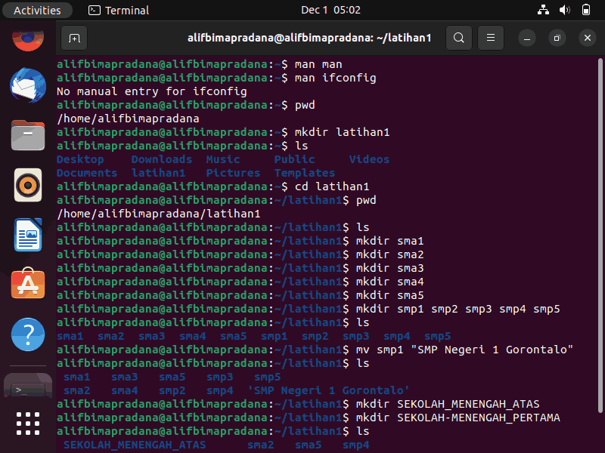
Task: Click the battery status icon
Action: [x=585, y=10]
